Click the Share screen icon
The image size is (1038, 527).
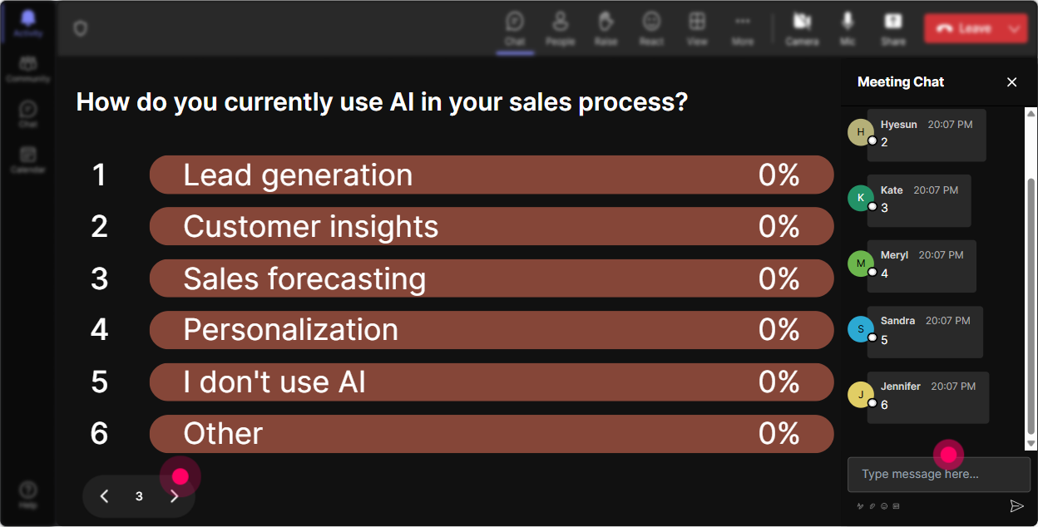coord(893,28)
